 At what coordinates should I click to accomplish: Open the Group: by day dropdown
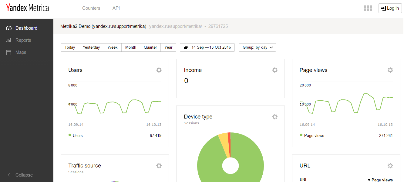pyautogui.click(x=257, y=47)
